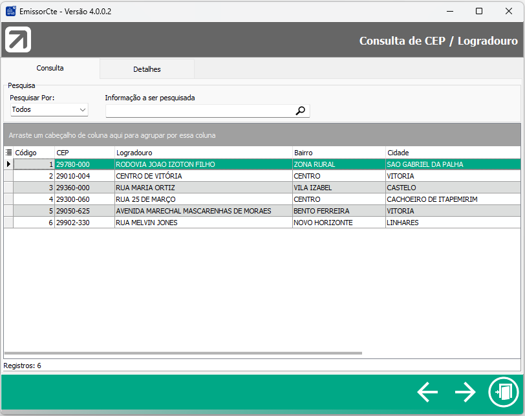Sort by the Logradouro column header
The height and width of the screenshot is (416, 525).
203,153
